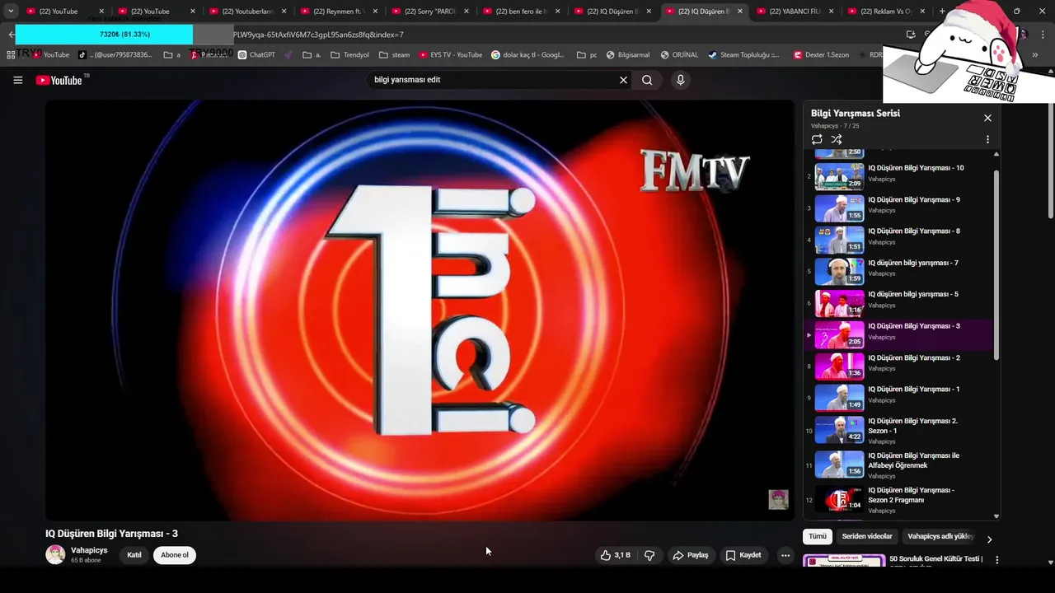The image size is (1055, 593).
Task: Open the browser tab search dropdown
Action: pos(11,12)
